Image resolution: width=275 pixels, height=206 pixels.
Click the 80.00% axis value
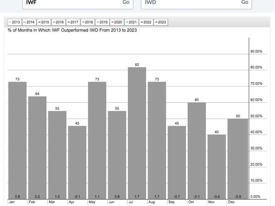coord(256,67)
